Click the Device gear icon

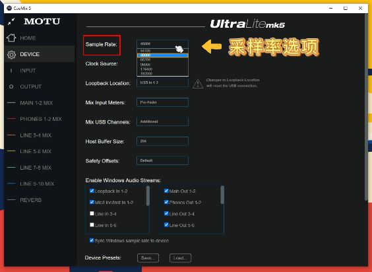[11, 54]
